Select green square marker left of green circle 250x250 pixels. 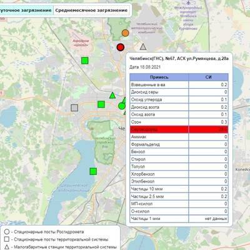point(101,104)
